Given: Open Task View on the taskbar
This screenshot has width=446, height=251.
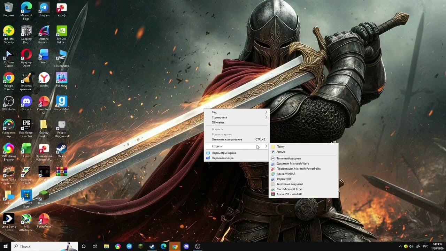Looking at the screenshot, I should click(x=95, y=246).
